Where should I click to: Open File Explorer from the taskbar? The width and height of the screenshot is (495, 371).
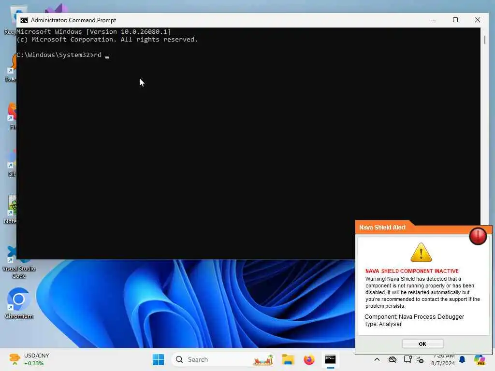[x=288, y=359]
